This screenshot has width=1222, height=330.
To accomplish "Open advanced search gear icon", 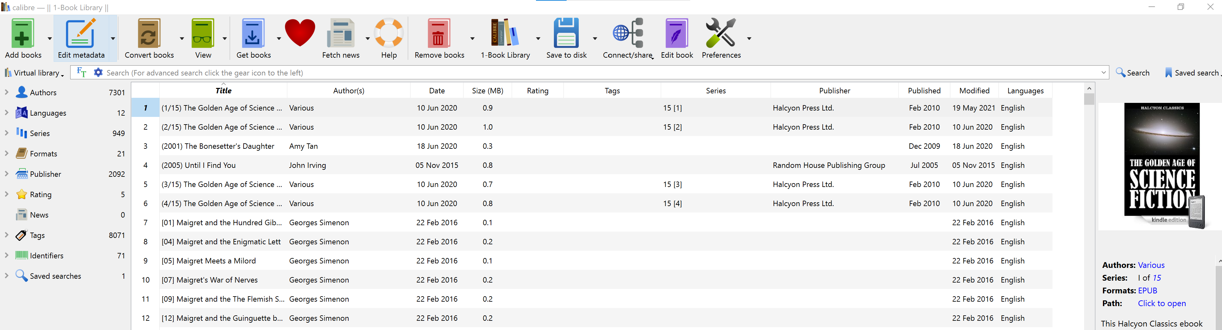I will 98,72.
